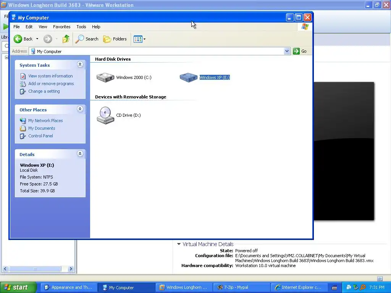Click the Forward arrow button
The image size is (391, 293).
click(48, 39)
